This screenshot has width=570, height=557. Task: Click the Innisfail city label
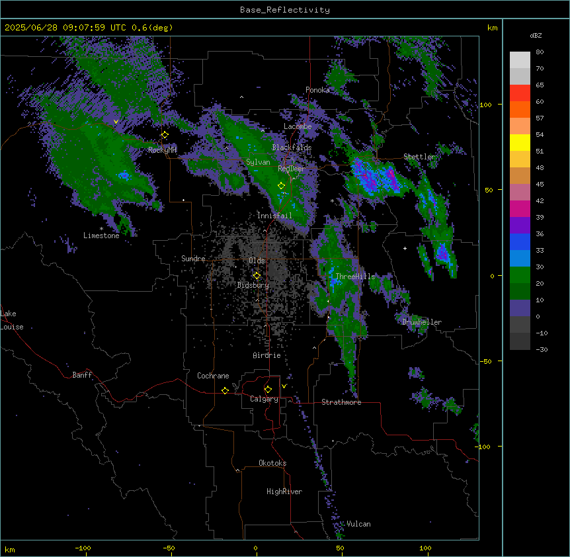click(x=274, y=216)
